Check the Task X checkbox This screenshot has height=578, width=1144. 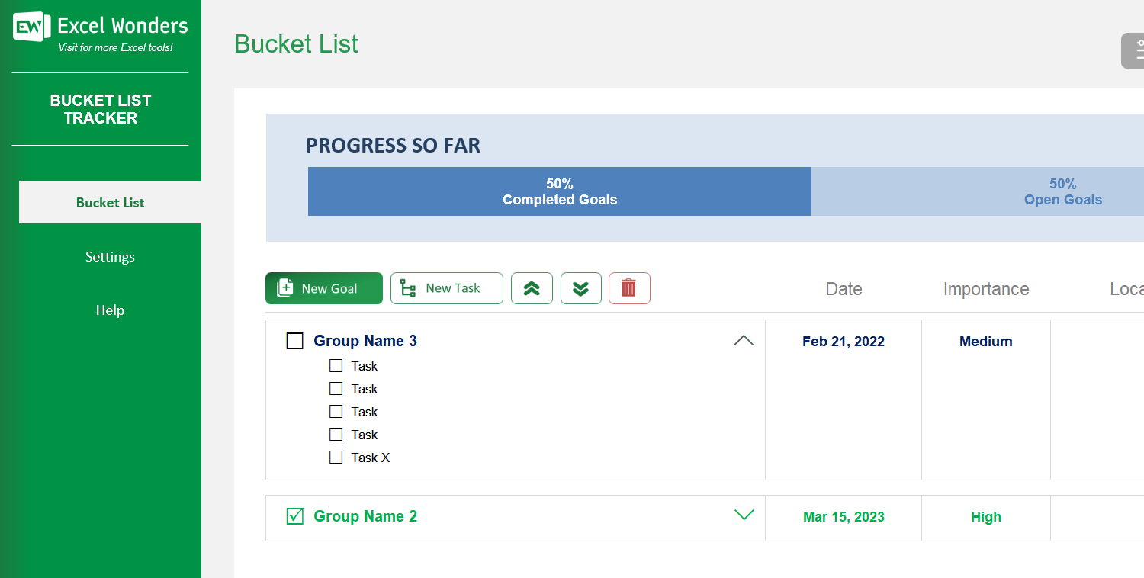[336, 457]
